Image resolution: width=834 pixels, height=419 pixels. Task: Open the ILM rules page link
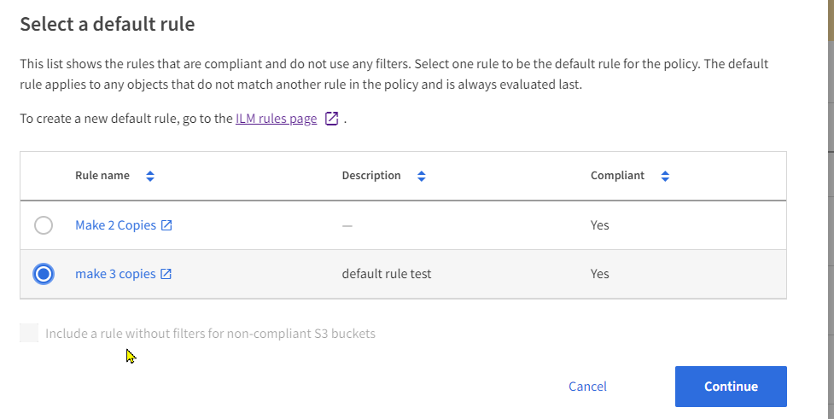pyautogui.click(x=276, y=119)
